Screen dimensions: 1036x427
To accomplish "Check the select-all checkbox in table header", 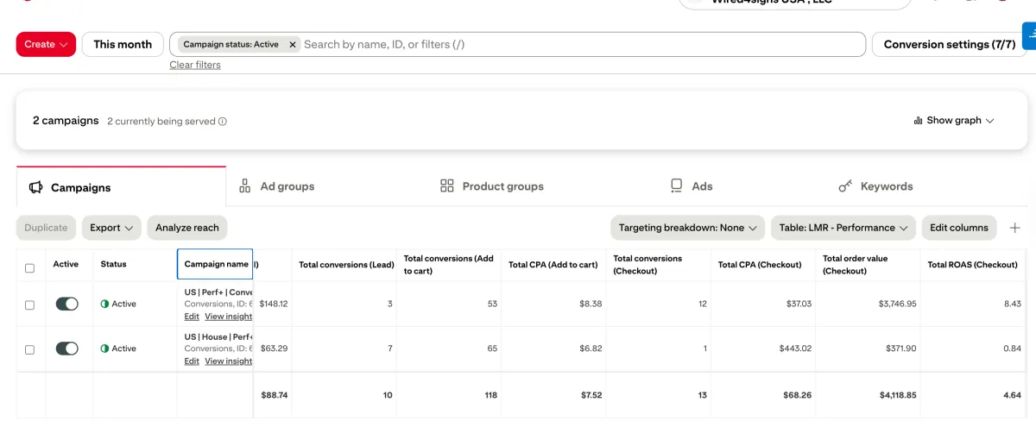I will pyautogui.click(x=30, y=268).
